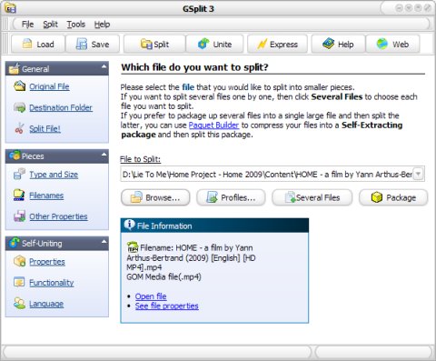Open Other Properties link

click(58, 216)
